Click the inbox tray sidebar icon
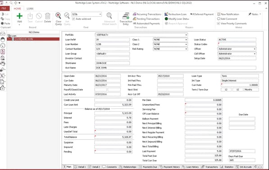Image resolution: width=269 pixels, height=170 pixels. click(3, 34)
